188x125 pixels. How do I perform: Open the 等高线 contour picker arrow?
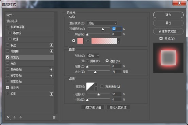(x=96, y=87)
